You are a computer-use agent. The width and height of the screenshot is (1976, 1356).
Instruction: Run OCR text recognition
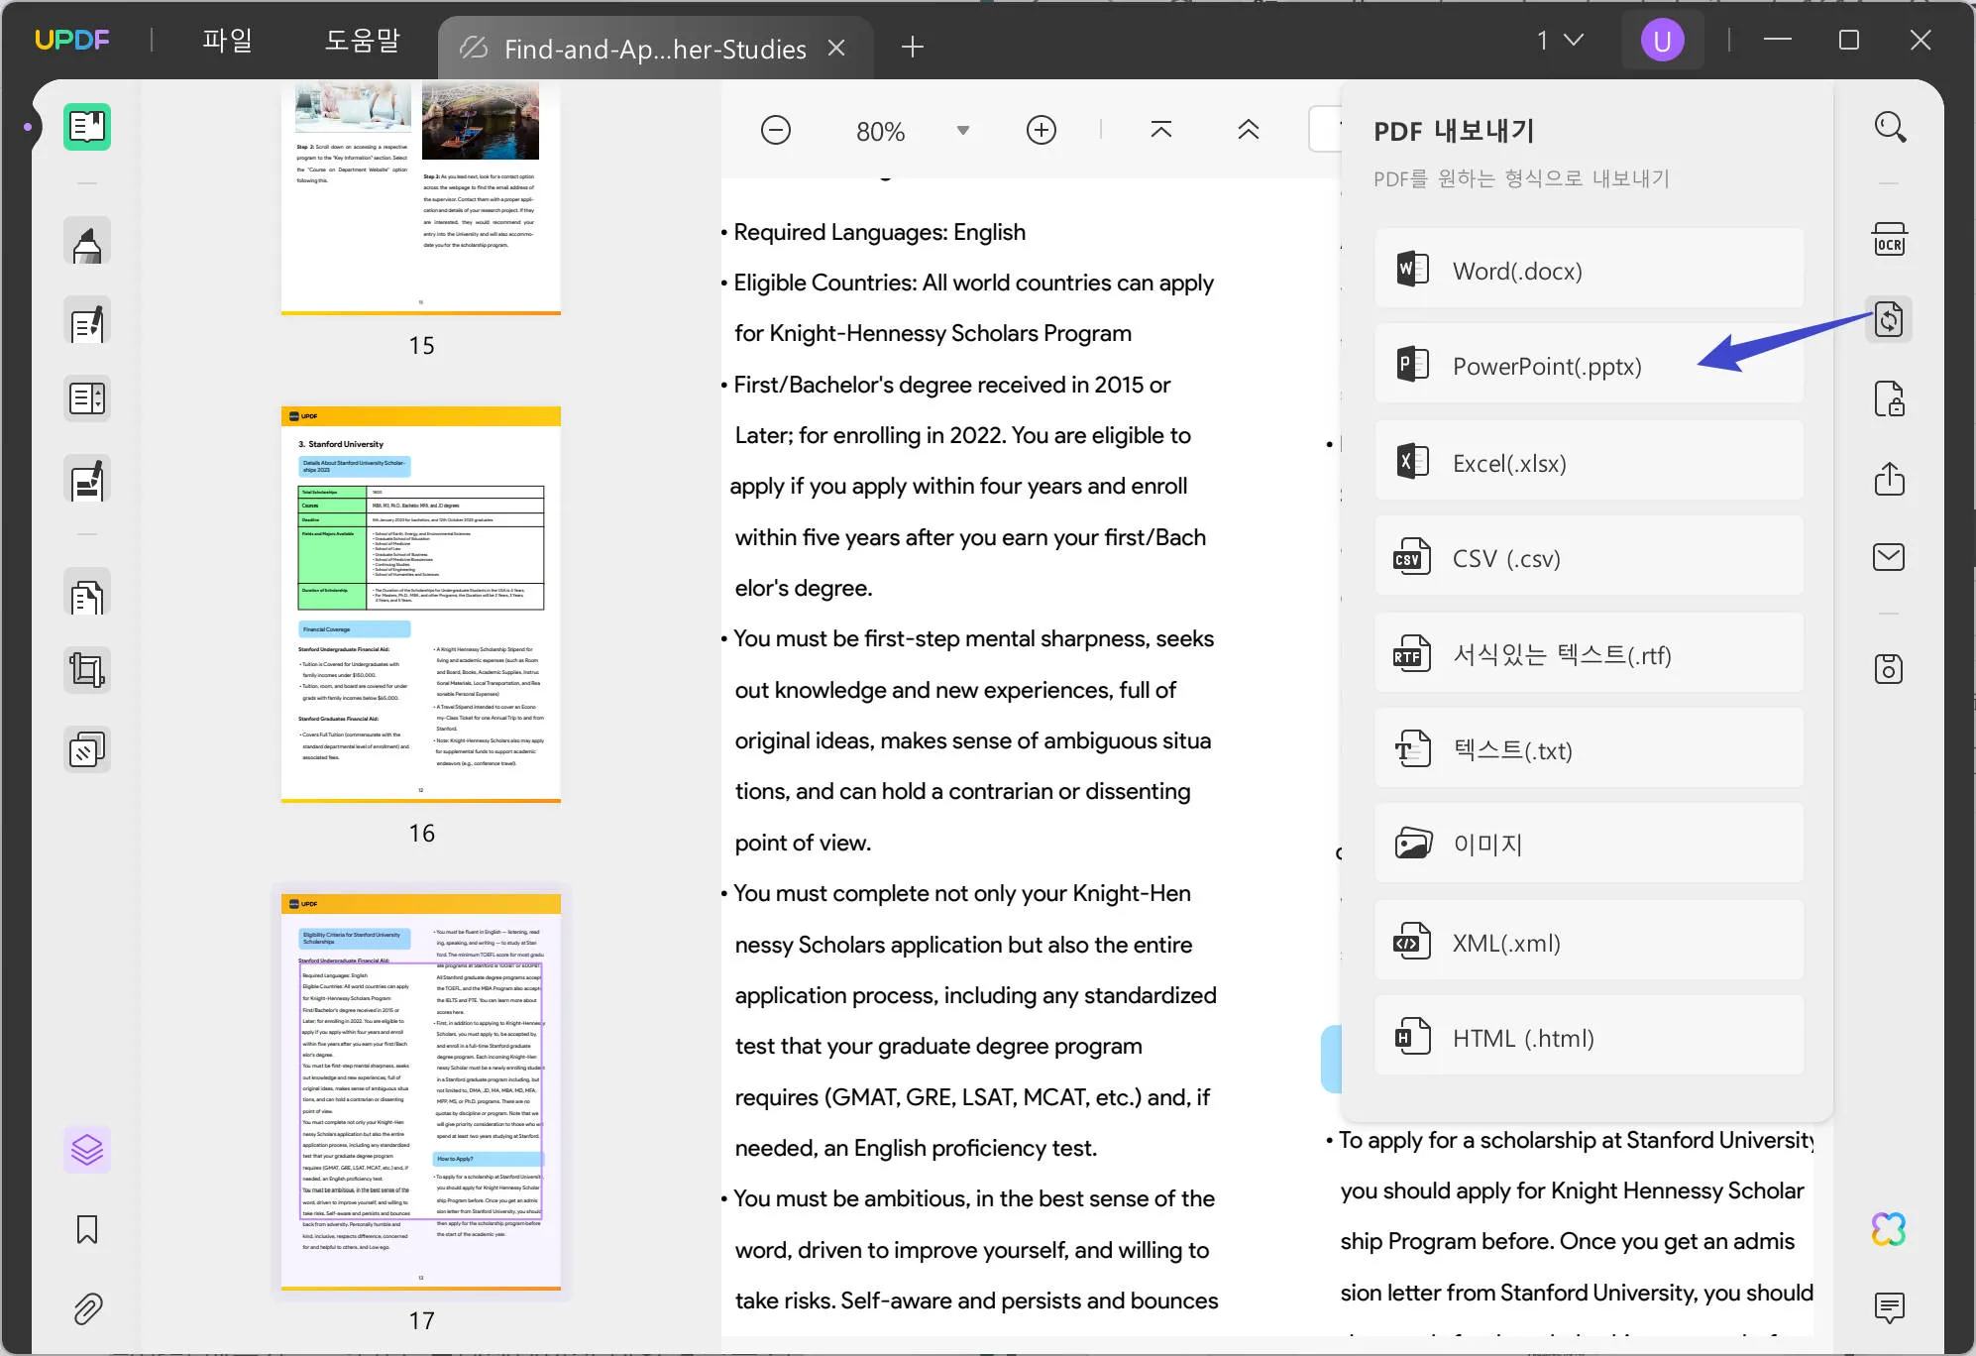tap(1889, 241)
